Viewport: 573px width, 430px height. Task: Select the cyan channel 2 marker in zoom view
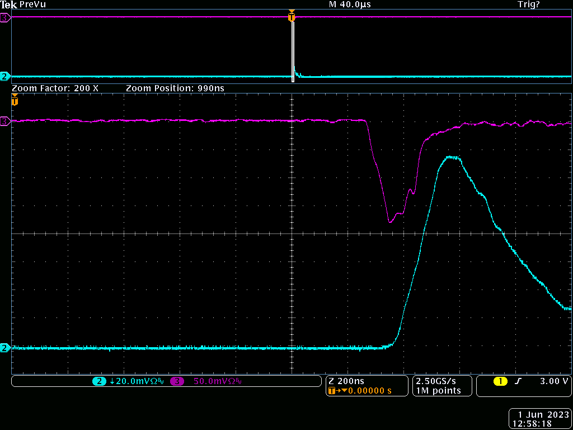[5, 348]
